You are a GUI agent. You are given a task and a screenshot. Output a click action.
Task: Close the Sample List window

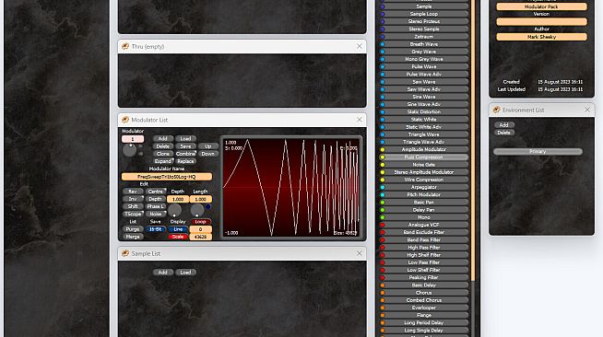(x=360, y=253)
